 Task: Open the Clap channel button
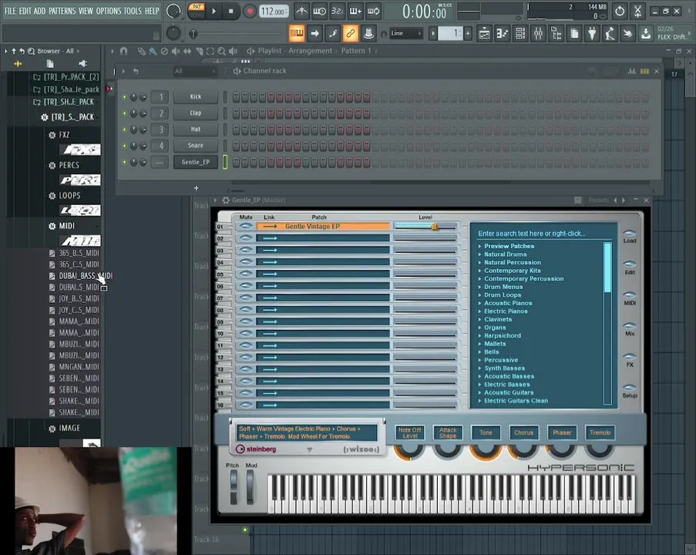(195, 113)
